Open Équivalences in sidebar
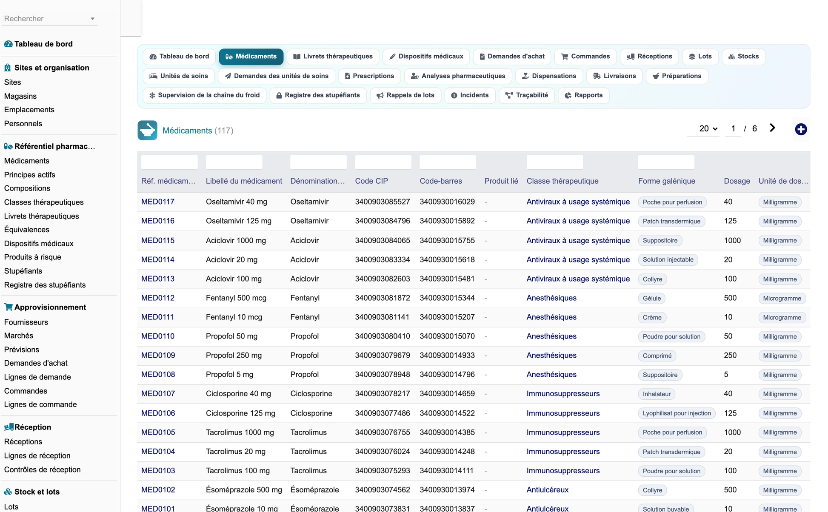 click(27, 230)
